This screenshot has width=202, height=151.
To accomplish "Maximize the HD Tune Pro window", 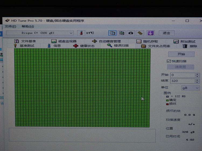I will (187, 21).
